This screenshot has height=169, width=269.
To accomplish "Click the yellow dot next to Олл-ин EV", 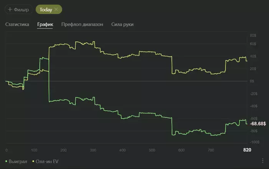I will pos(33,161).
